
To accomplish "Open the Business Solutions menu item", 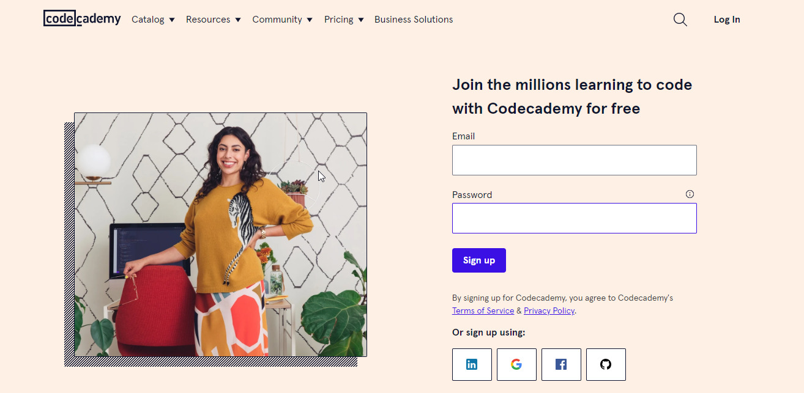I will coord(414,19).
